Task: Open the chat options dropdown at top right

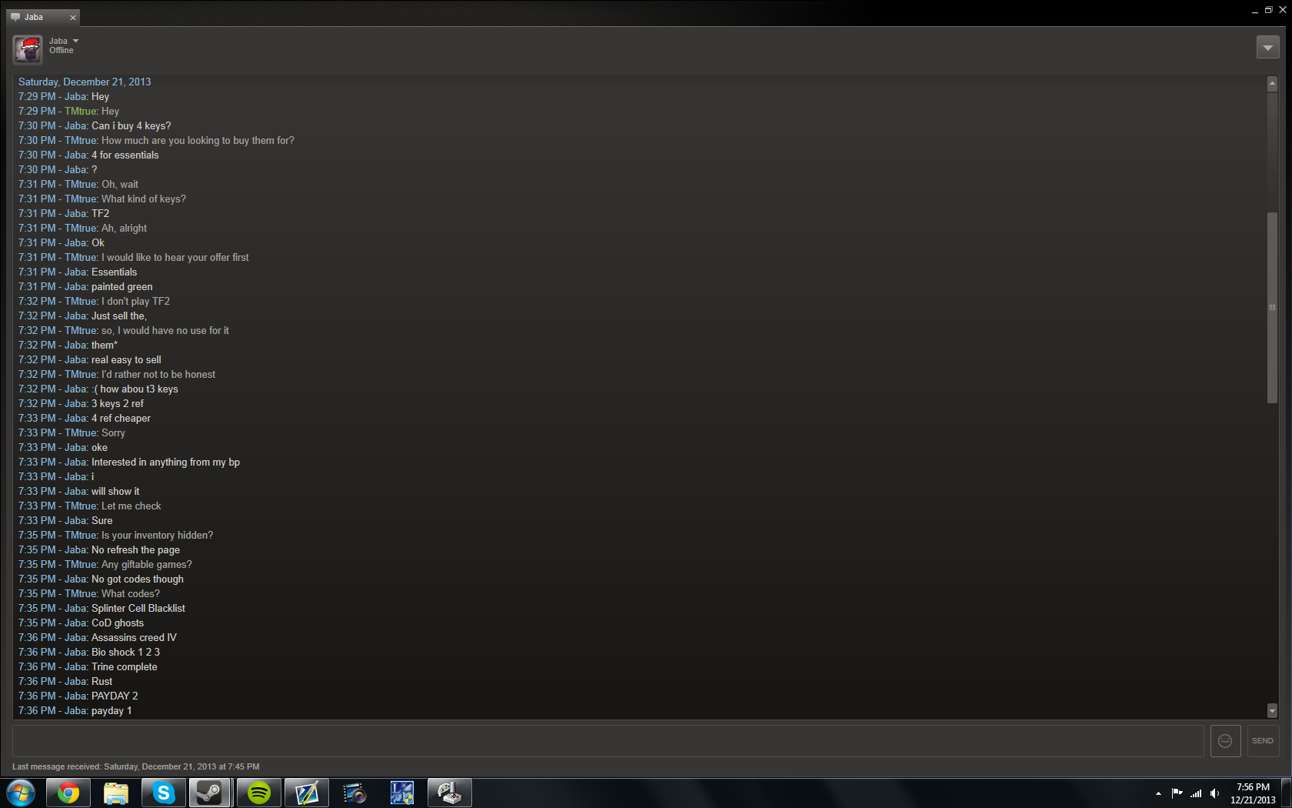Action: (x=1267, y=47)
